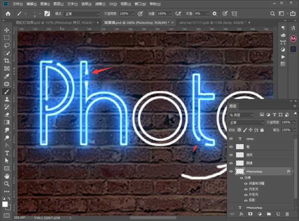Select the Eraser tool
This screenshot has width=299, height=221.
point(7,115)
